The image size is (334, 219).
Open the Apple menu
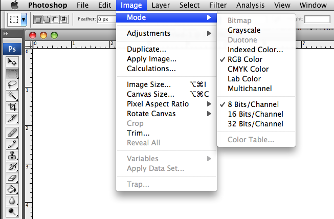click(x=14, y=5)
